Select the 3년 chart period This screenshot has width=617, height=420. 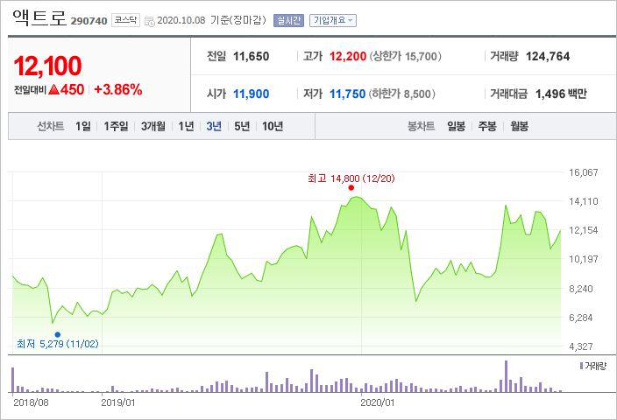[x=214, y=126]
